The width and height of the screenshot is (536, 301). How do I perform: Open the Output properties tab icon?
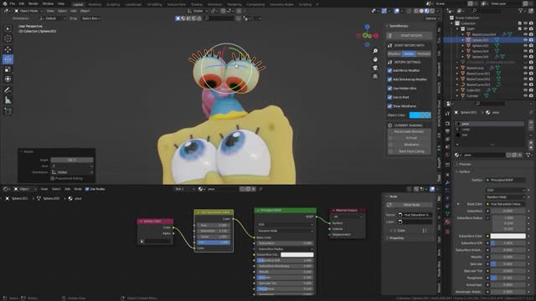(447, 131)
